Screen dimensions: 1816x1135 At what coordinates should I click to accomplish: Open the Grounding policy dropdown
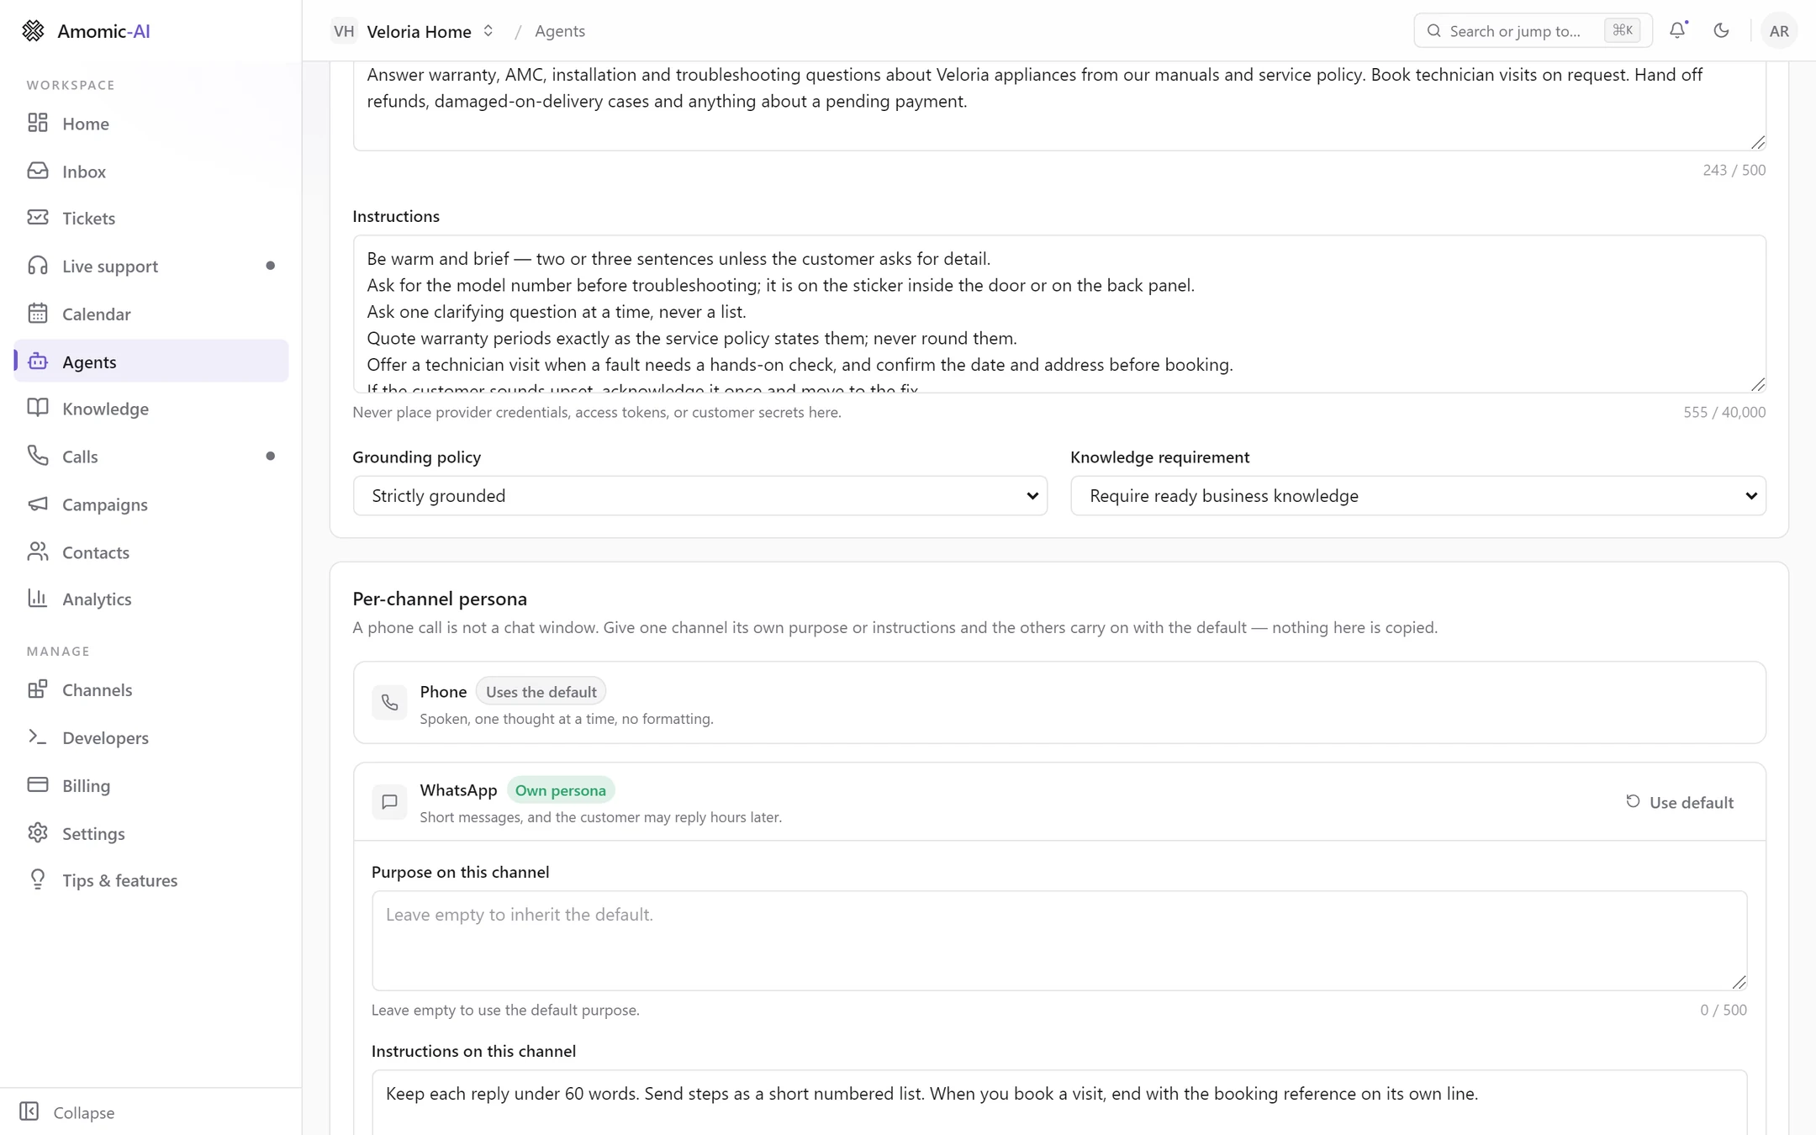coord(699,496)
